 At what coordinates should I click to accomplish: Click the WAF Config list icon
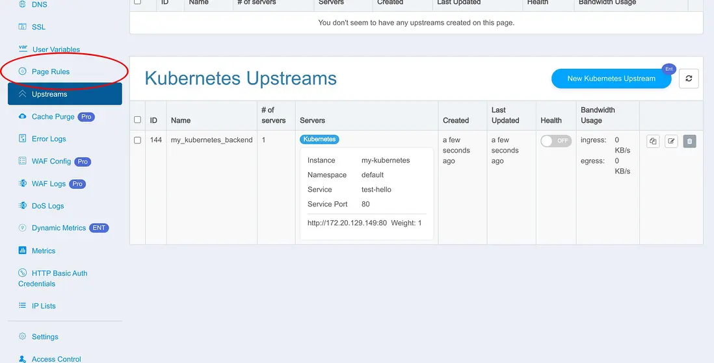22,161
